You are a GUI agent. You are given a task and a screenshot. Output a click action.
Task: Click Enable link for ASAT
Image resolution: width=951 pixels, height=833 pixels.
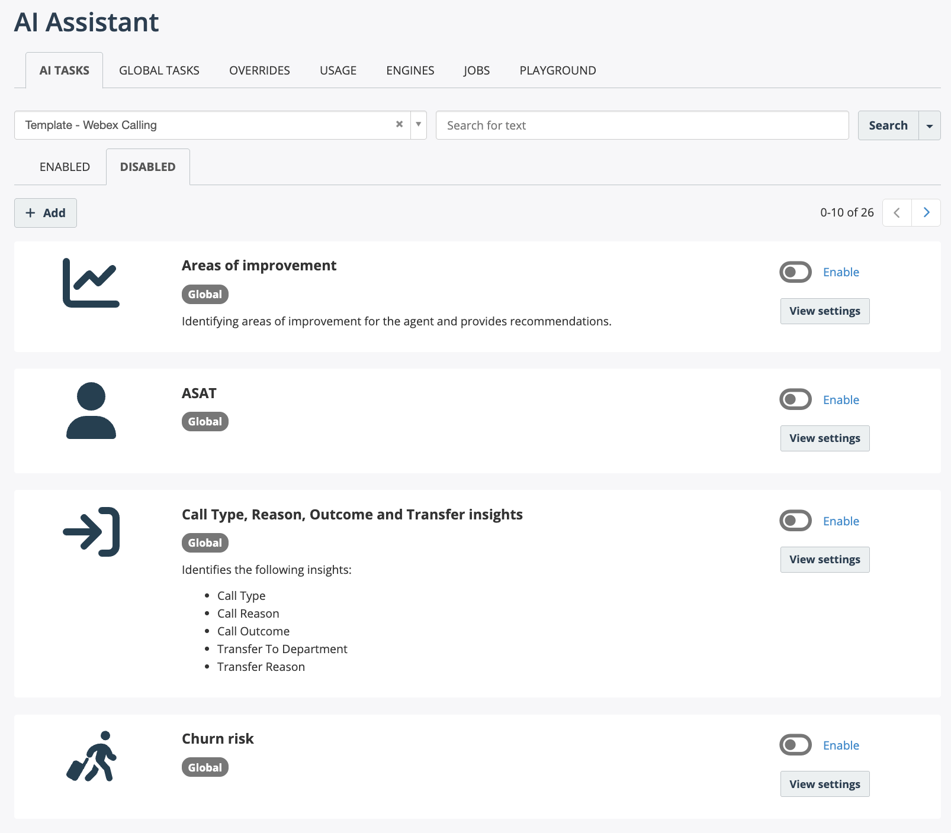click(x=841, y=400)
